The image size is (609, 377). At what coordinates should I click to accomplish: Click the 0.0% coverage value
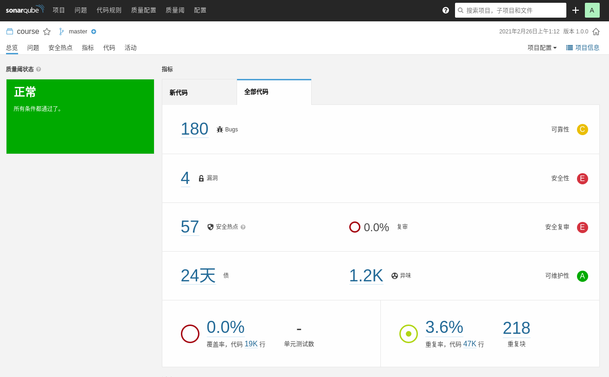coord(226,327)
